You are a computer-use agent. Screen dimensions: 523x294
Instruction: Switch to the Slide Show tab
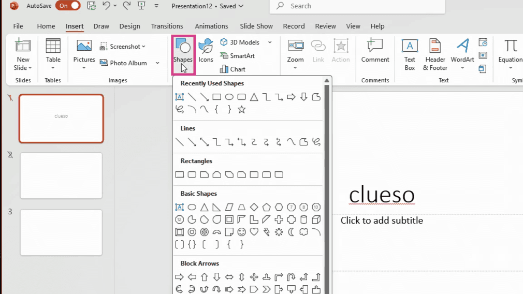(x=256, y=26)
